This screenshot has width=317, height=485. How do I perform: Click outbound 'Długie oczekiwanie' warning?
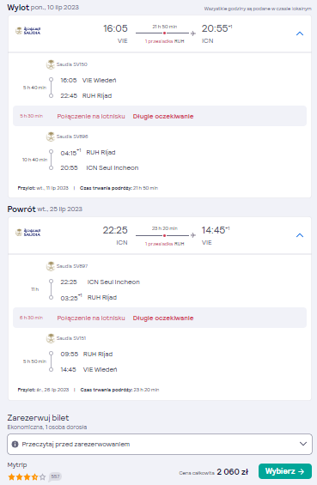[163, 116]
